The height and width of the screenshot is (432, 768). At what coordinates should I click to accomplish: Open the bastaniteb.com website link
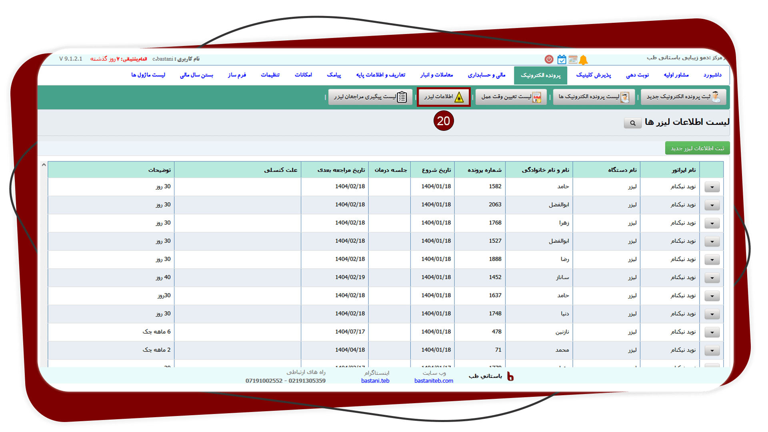tap(434, 381)
